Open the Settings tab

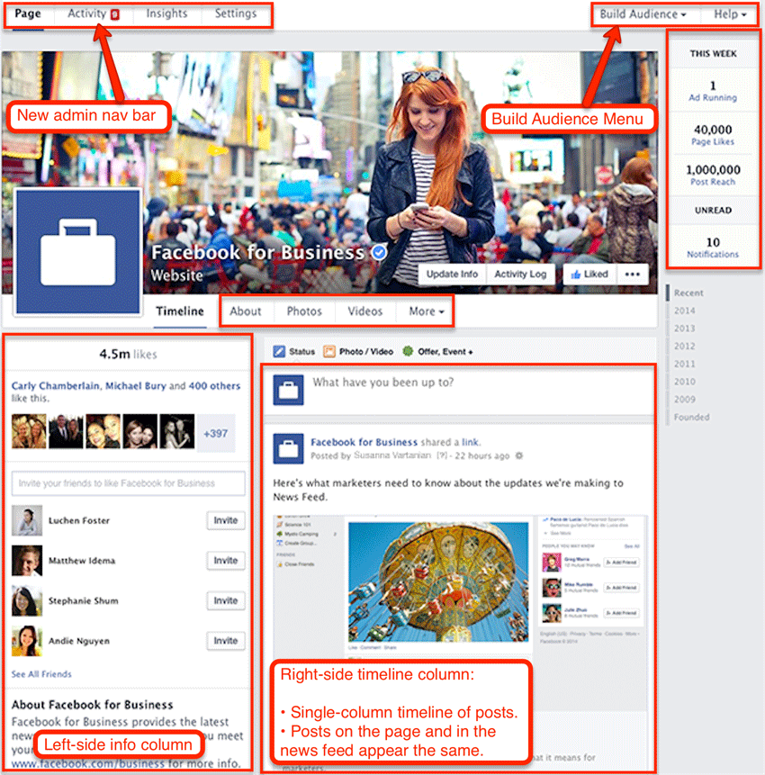click(x=236, y=14)
